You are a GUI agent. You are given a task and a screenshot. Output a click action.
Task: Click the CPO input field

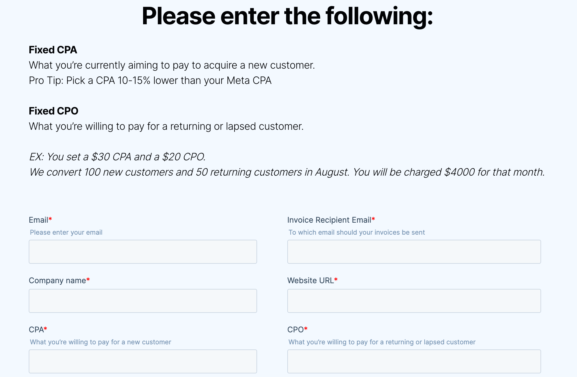coord(414,361)
